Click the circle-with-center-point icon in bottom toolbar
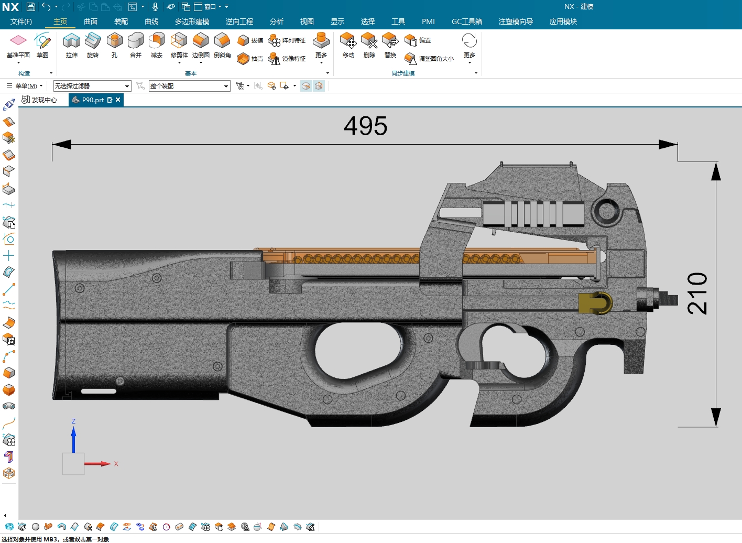The image size is (742, 543). [167, 527]
